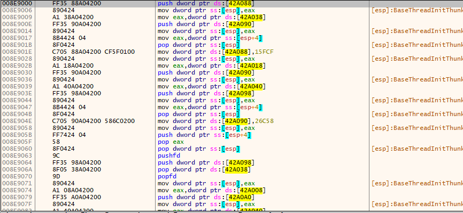Click BaseThreadInitThunk comment on row 008E9006
Viewport: 463px width, 213px height.
click(x=417, y=10)
